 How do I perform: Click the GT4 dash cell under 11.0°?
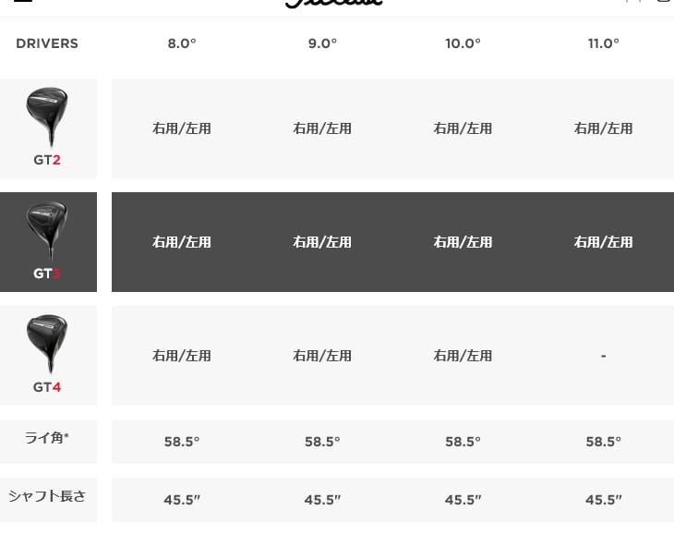603,356
